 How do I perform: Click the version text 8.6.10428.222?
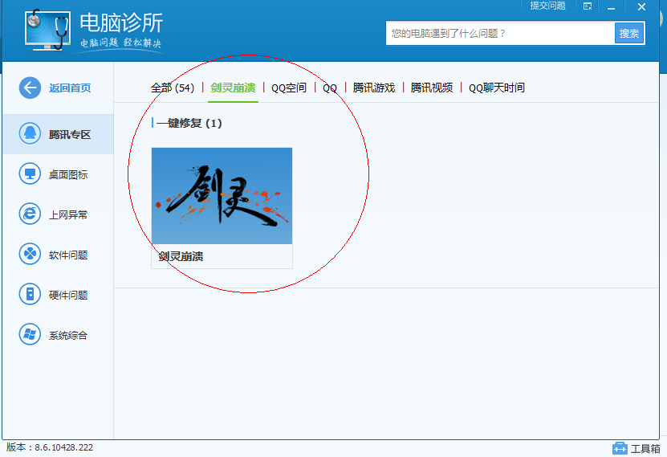pos(63,447)
